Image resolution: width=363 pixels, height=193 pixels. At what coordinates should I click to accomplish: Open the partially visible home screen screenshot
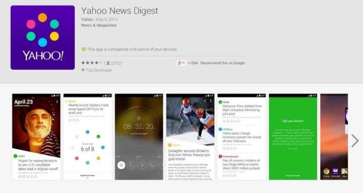coord(334,137)
